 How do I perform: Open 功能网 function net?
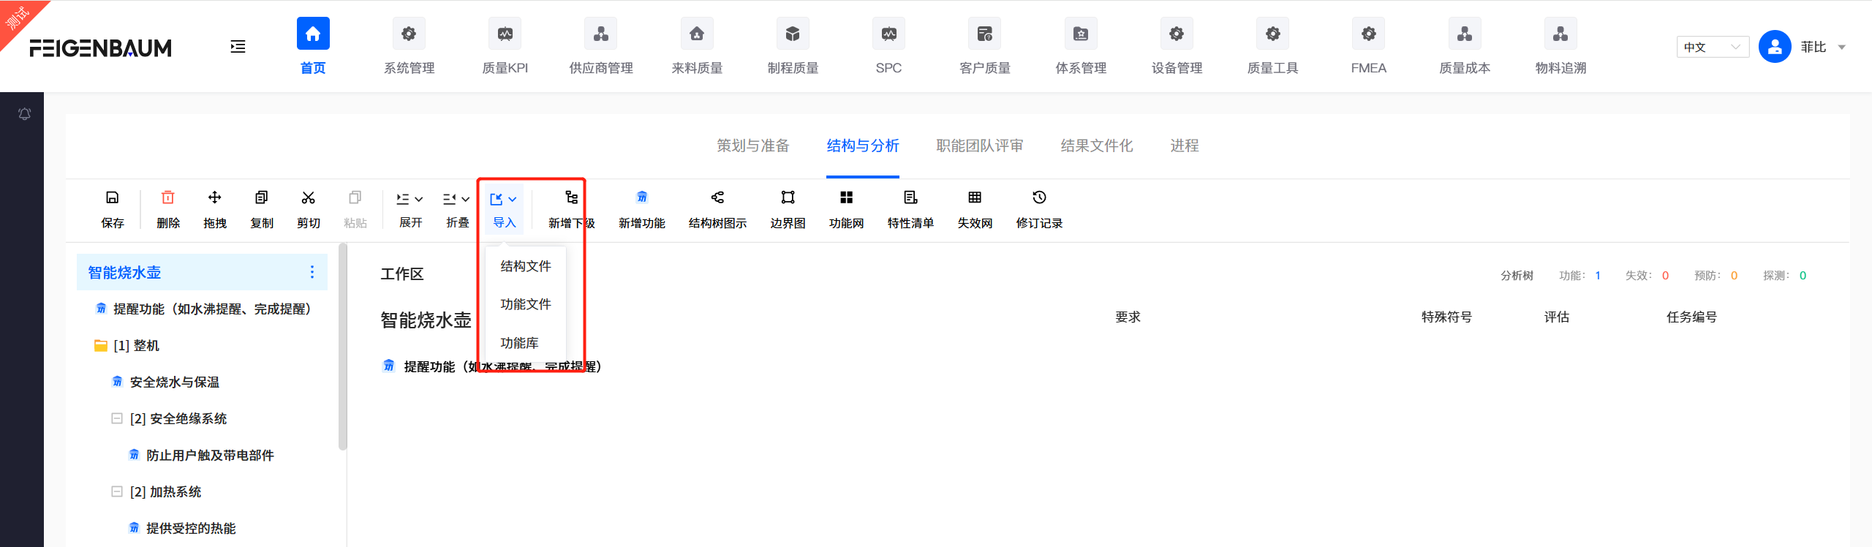[x=847, y=209]
